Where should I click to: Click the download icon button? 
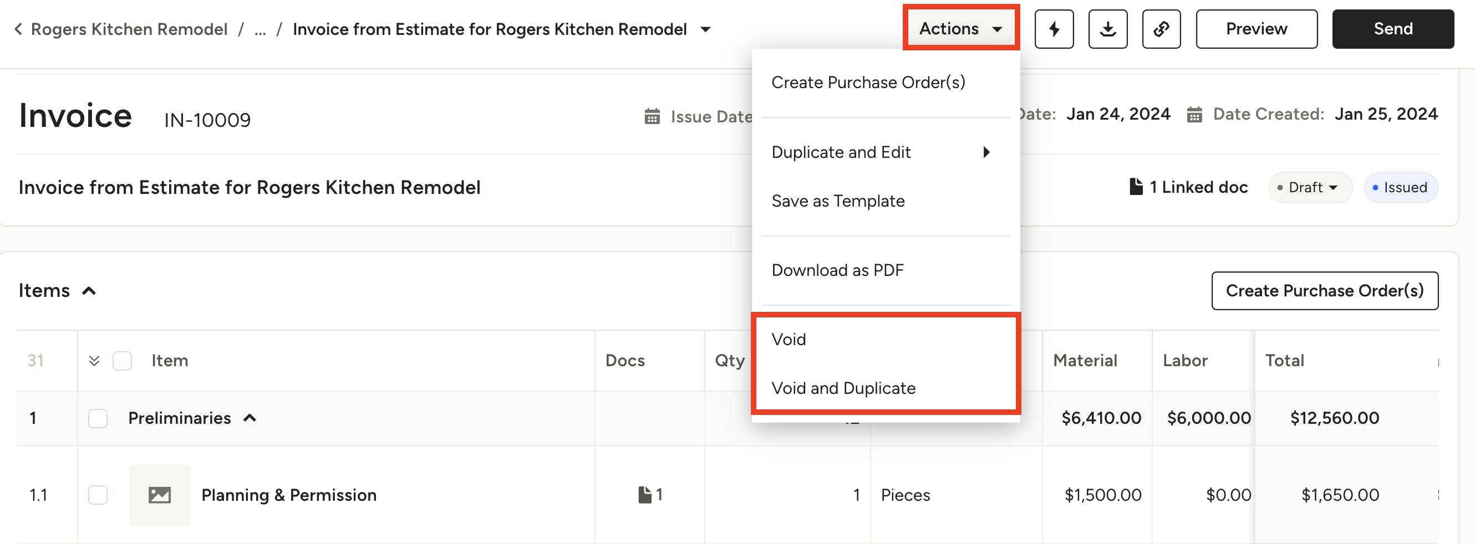coord(1107,29)
